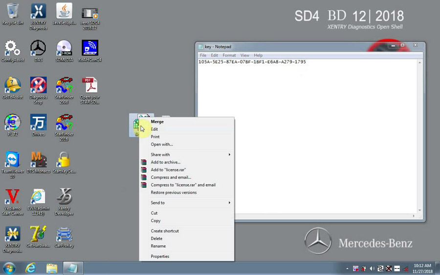This screenshot has height=275, width=440.
Task: Select Rename from the context menu
Action: [187, 246]
